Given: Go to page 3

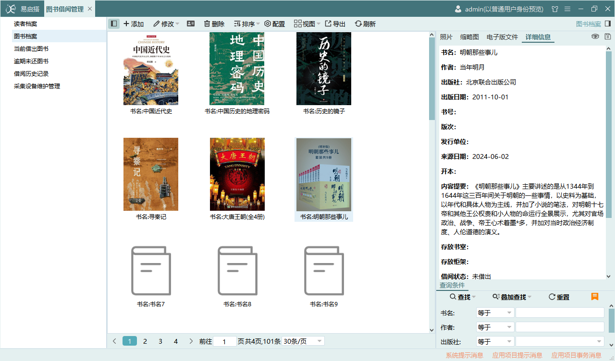Looking at the screenshot, I should point(160,341).
